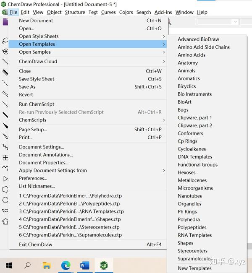The image size is (252, 273).
Task: Choose the Amino Acids template
Action: (x=192, y=55)
